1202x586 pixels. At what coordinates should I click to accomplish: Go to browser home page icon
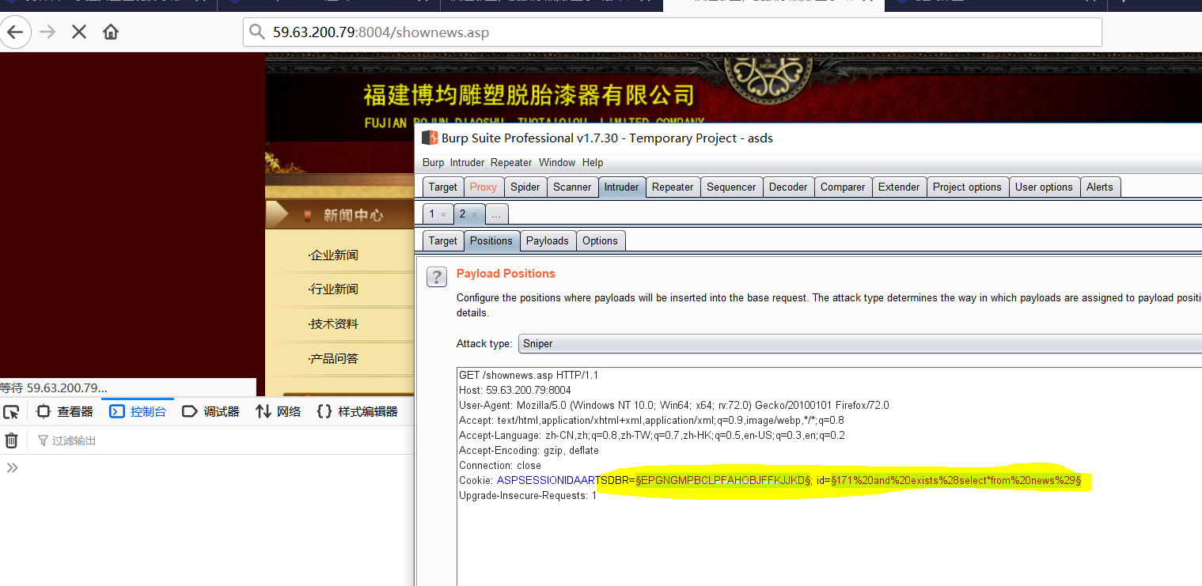111,32
